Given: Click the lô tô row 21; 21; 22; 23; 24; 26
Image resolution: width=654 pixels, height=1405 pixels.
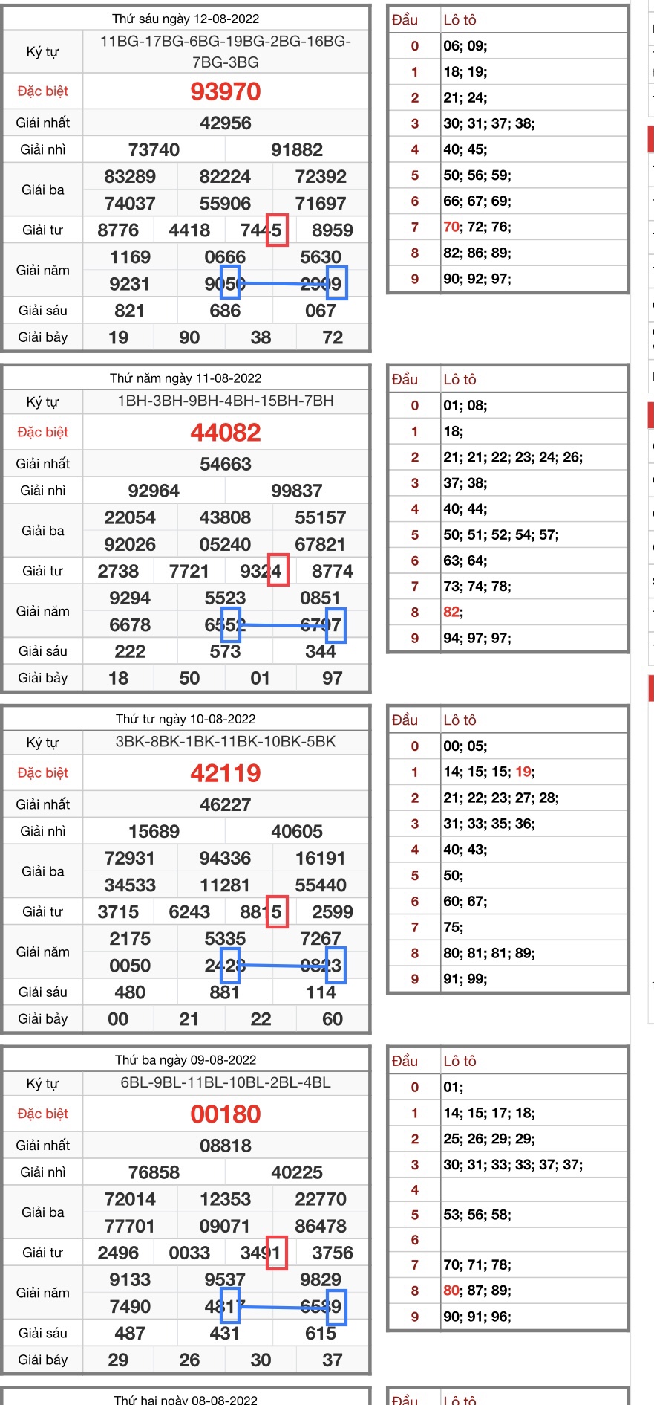Looking at the screenshot, I should [x=512, y=457].
